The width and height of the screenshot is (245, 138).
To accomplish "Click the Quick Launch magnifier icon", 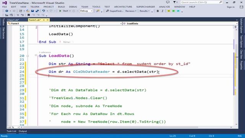I will click(220, 2).
